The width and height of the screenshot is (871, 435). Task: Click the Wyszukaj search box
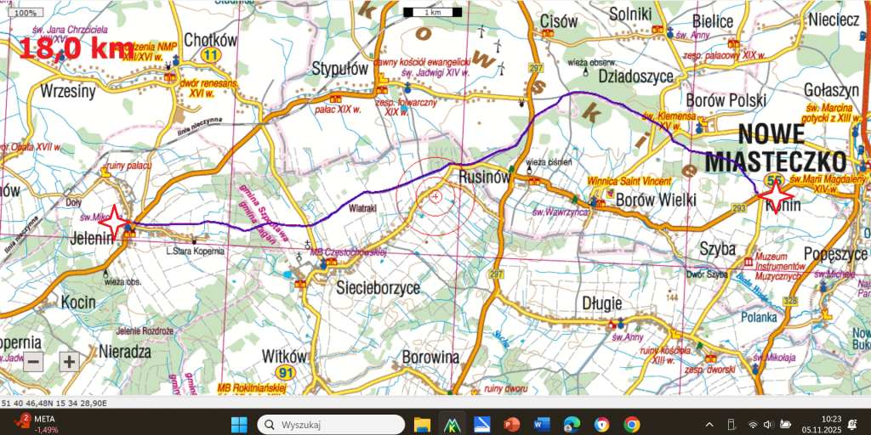point(331,425)
